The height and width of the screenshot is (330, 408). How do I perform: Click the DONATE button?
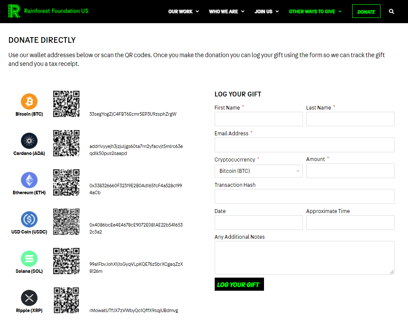pyautogui.click(x=367, y=11)
